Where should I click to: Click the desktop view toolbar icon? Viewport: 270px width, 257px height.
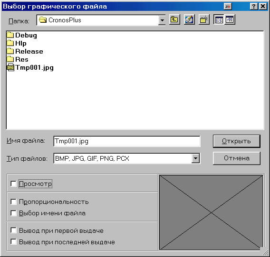[189, 19]
